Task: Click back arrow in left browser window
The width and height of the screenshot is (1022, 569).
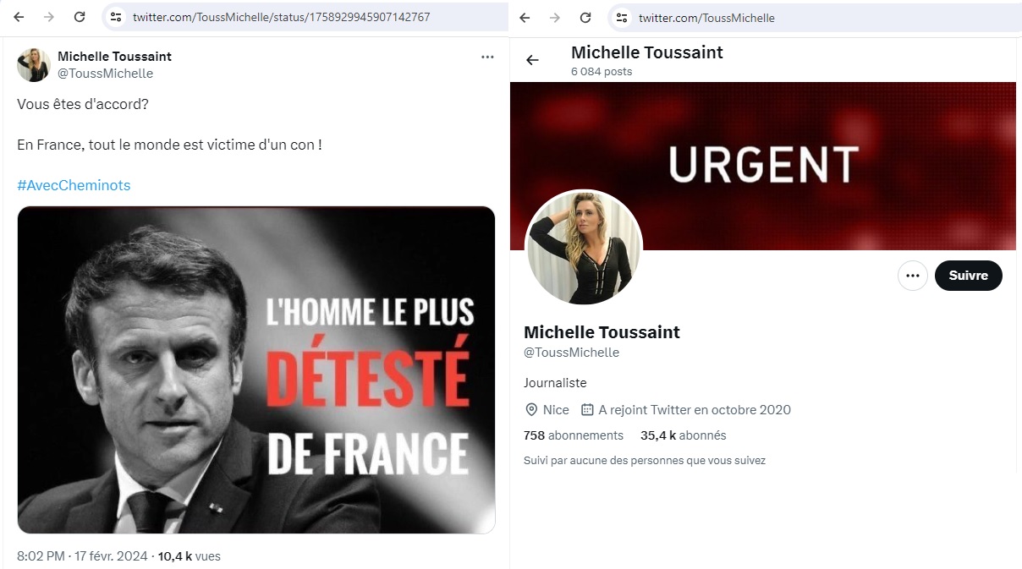Action: [x=19, y=17]
